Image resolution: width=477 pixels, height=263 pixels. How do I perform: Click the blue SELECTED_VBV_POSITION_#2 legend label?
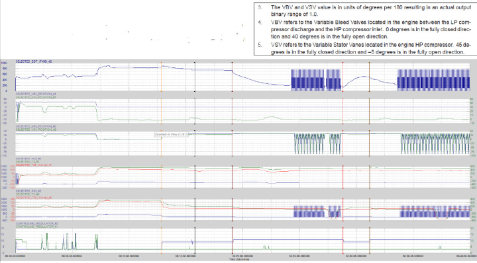click(x=36, y=126)
